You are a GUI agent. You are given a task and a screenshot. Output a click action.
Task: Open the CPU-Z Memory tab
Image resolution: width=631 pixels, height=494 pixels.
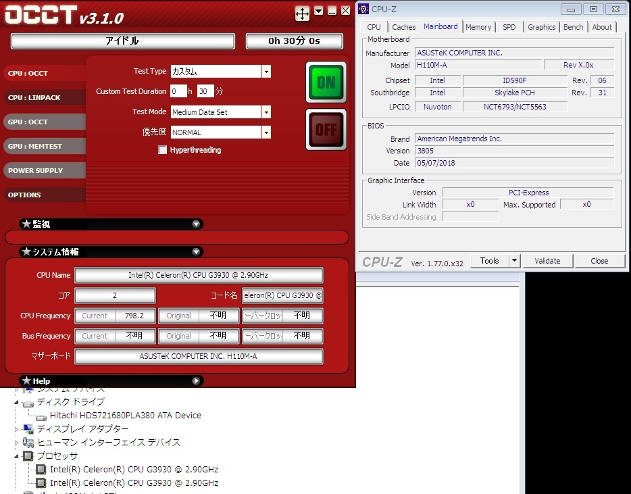click(x=478, y=27)
